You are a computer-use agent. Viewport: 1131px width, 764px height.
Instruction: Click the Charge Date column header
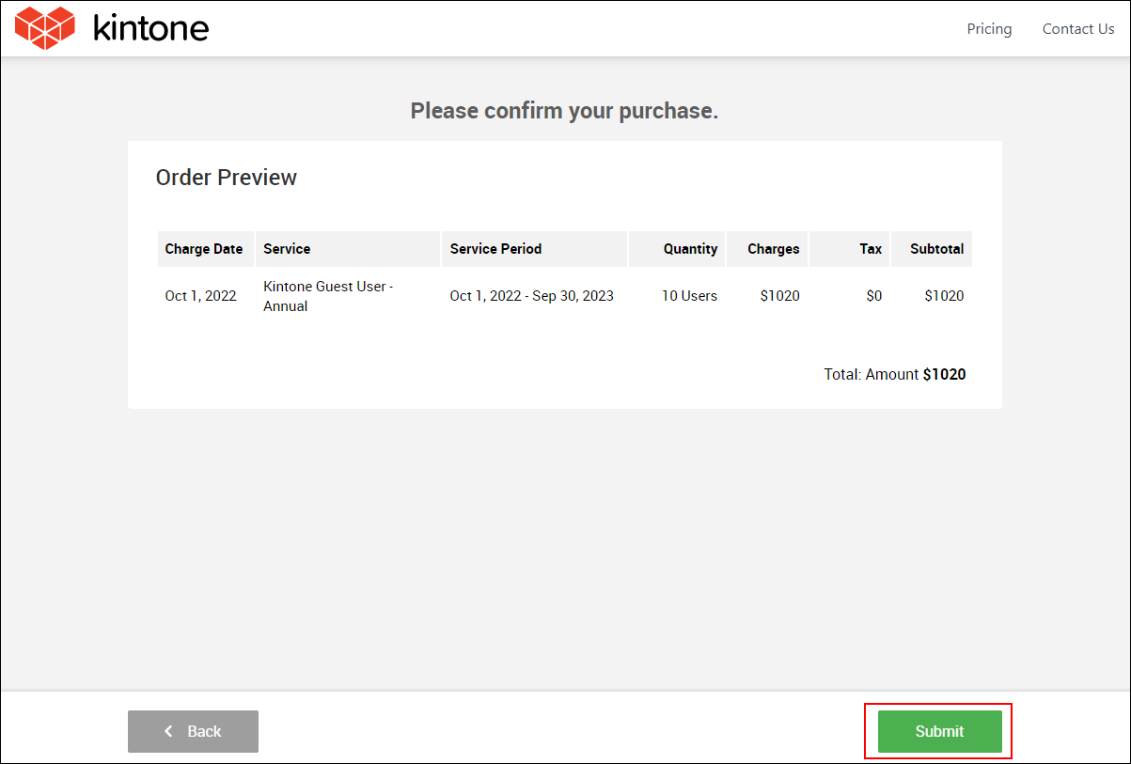(204, 249)
